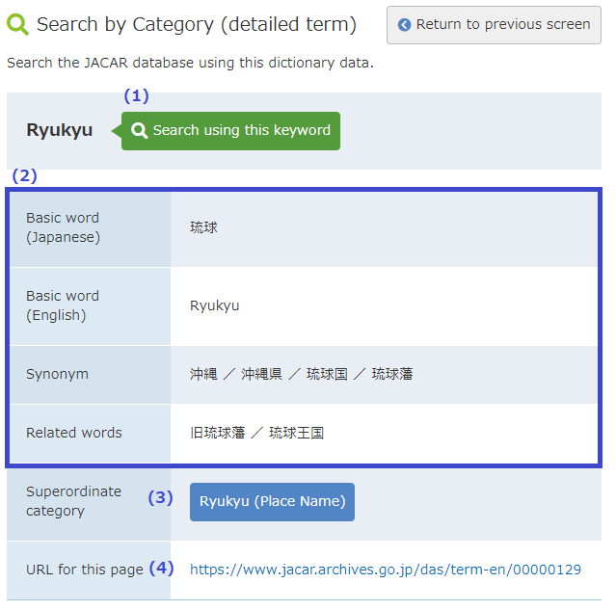Click the related word 旧琉球藩
The image size is (616, 610).
[x=217, y=433]
